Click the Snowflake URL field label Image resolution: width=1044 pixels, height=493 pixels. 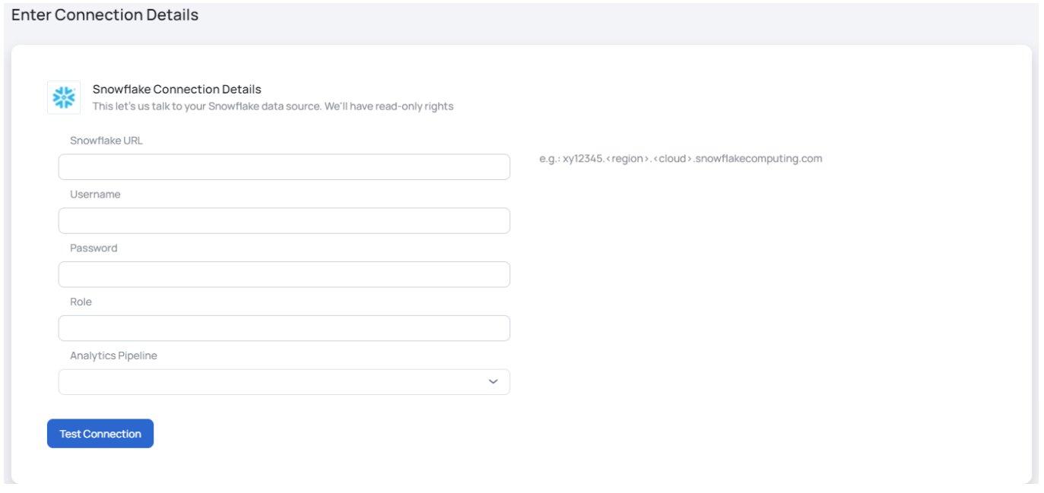pyautogui.click(x=106, y=141)
